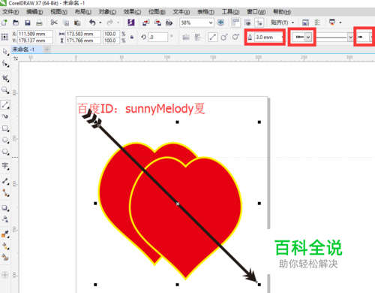Import a file with the Import icon
Screen dimensions: 375x293
point(145,23)
